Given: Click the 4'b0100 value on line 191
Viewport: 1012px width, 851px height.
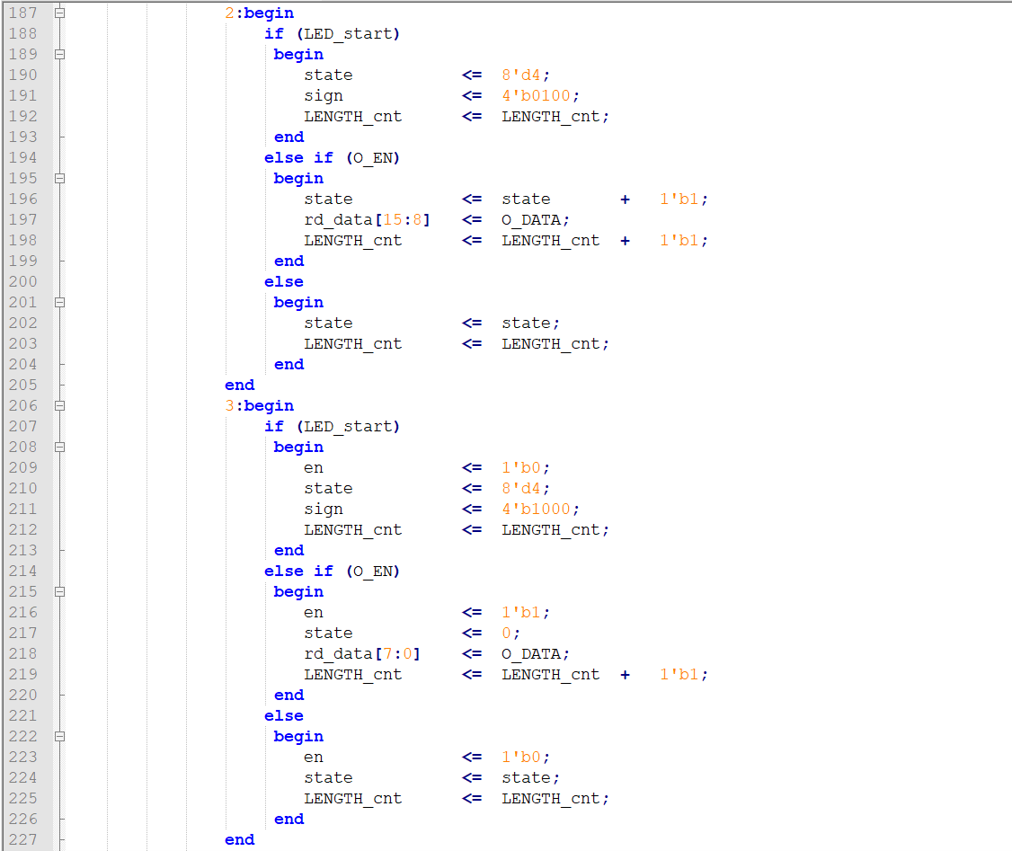Looking at the screenshot, I should (x=541, y=96).
